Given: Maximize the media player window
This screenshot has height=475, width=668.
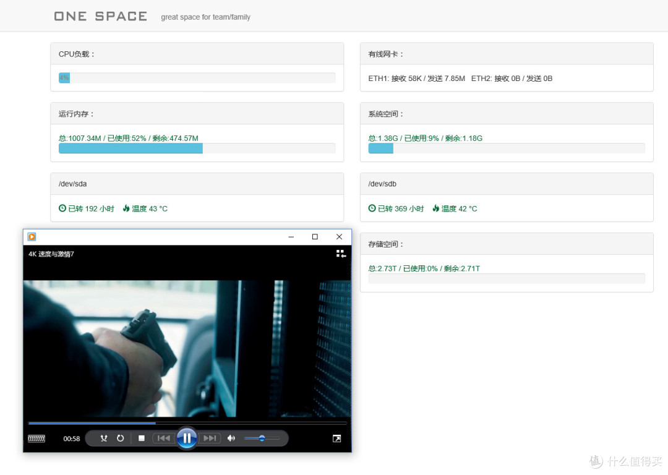Looking at the screenshot, I should click(315, 237).
